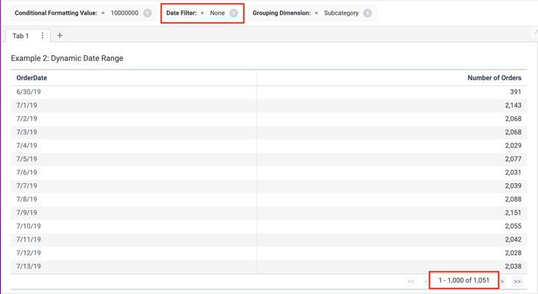Screen dimensions: 538x294
Task: Open the Tab 1 options menu
Action: [x=43, y=35]
